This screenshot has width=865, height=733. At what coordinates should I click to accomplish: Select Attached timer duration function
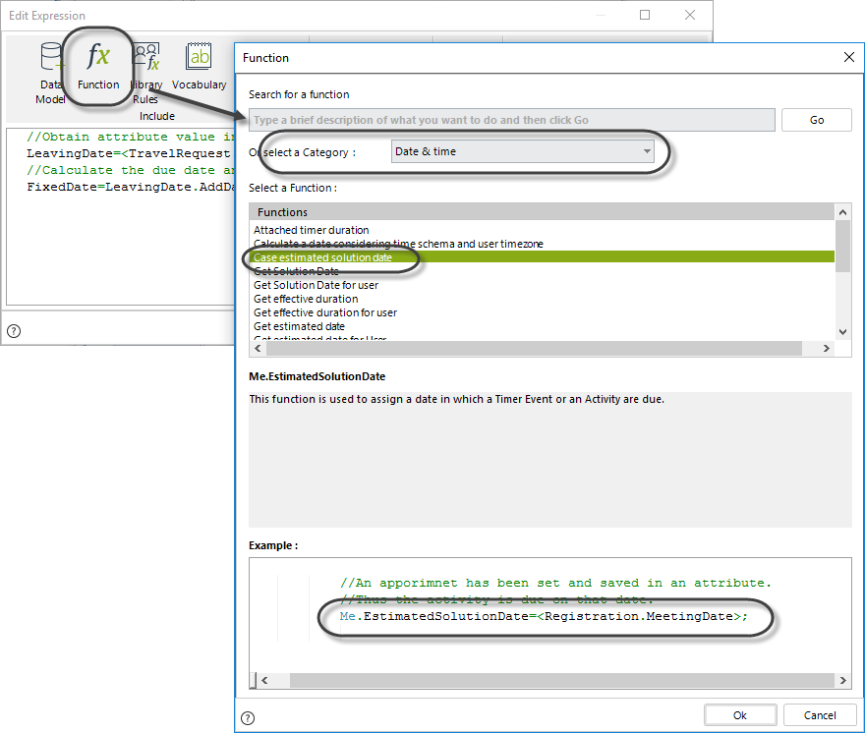coord(312,230)
